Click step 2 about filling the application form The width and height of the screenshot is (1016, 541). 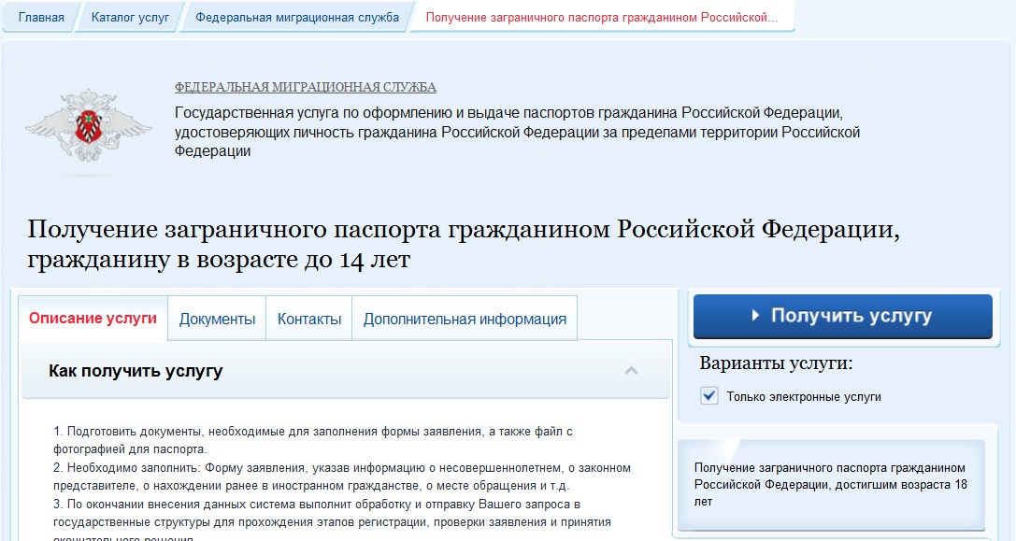(x=341, y=476)
